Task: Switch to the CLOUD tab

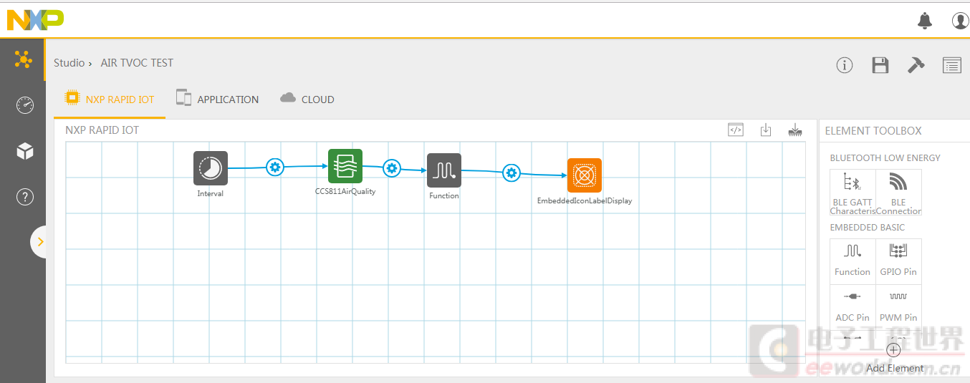Action: tap(307, 100)
